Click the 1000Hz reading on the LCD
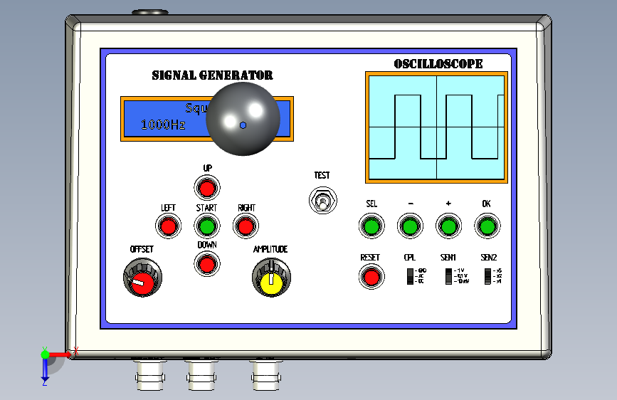 coord(163,125)
